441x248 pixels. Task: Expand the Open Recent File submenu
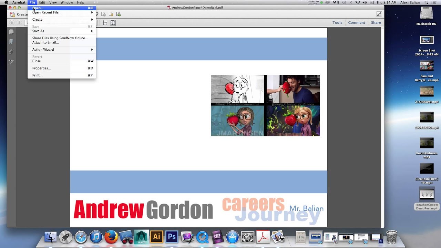(62, 12)
